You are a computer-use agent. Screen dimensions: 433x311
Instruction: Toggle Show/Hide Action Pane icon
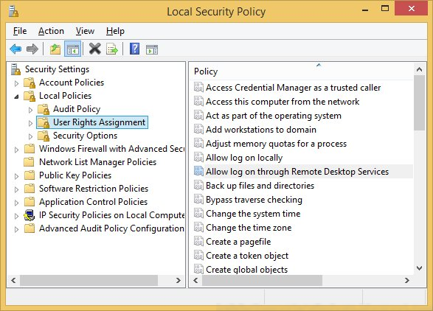coord(152,49)
